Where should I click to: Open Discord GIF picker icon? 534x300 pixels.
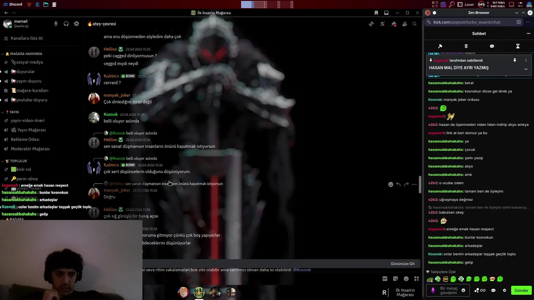pos(385,279)
